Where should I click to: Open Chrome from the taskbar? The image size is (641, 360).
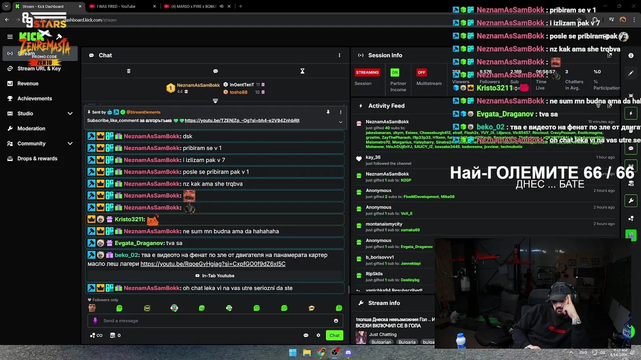pos(321,352)
